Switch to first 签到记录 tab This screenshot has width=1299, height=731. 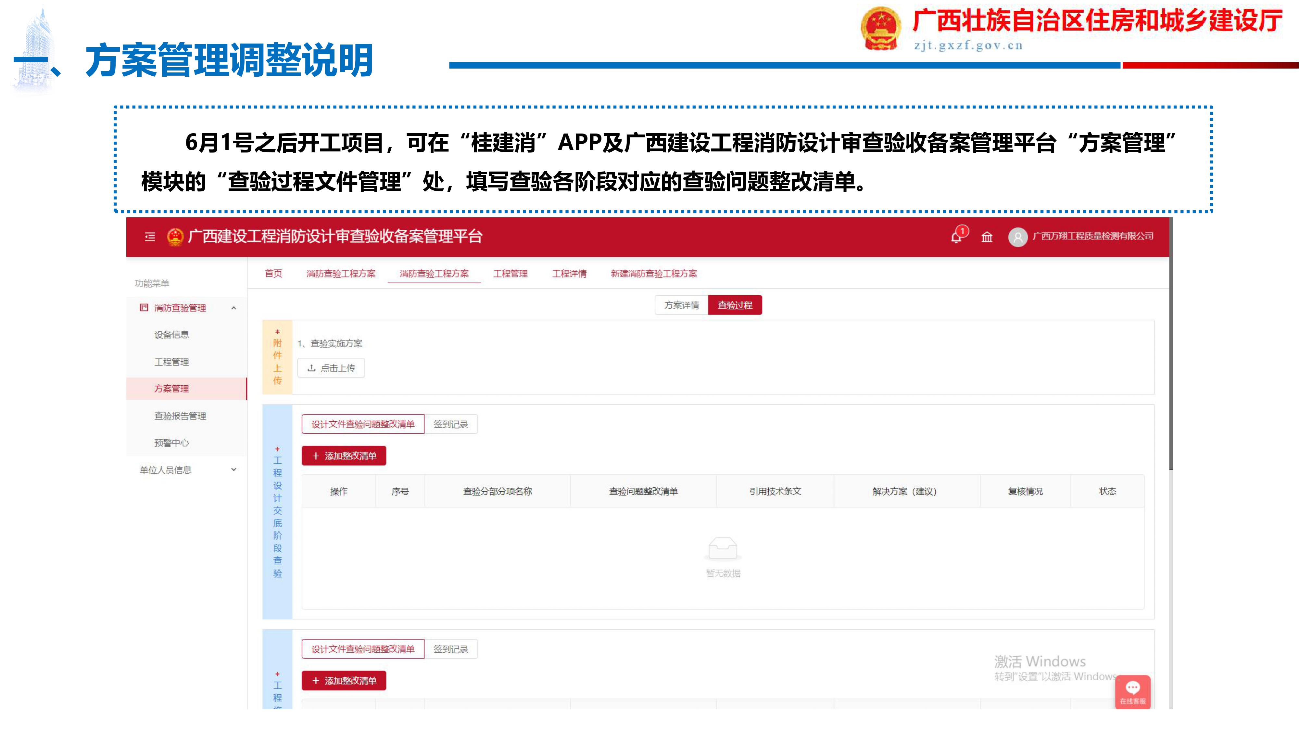tap(450, 424)
